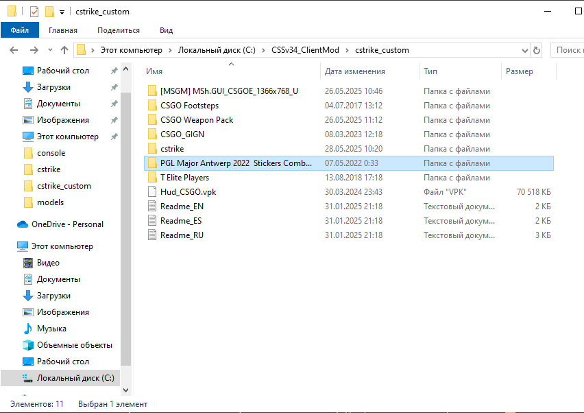Screen dimensions: 584x413
Task: Click the search box field
Action: 568,50
